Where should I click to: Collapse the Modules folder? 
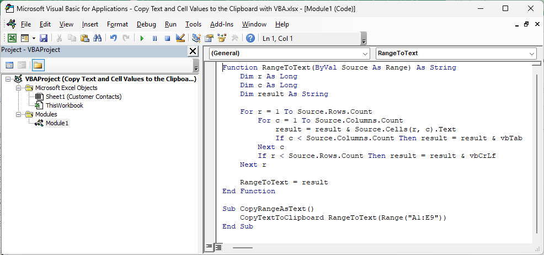click(19, 114)
